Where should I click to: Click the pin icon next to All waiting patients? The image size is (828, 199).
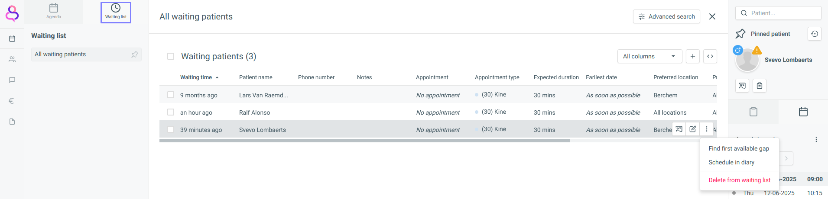pyautogui.click(x=135, y=55)
